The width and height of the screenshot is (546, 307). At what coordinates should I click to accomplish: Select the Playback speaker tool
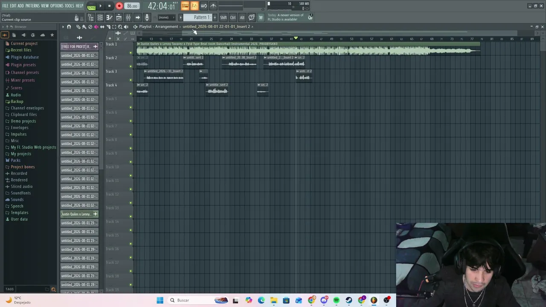coord(126,26)
